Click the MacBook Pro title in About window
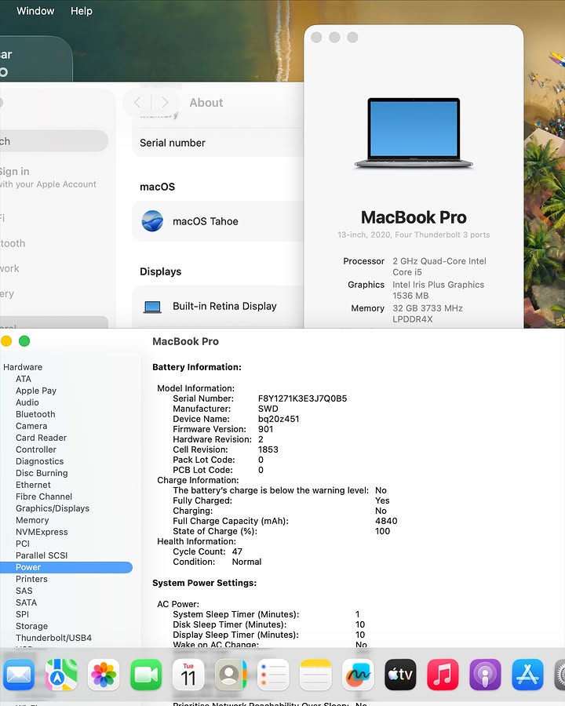 [414, 217]
